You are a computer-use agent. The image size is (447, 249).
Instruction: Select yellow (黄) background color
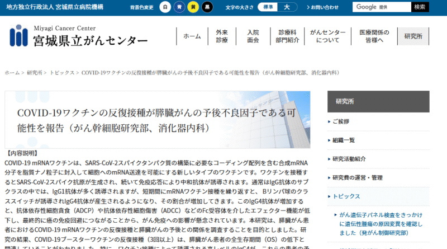pyautogui.click(x=193, y=7)
